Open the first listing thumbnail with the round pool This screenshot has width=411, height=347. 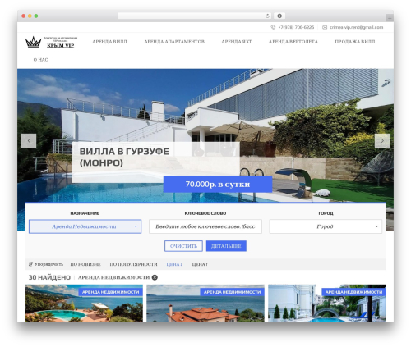tap(84, 304)
